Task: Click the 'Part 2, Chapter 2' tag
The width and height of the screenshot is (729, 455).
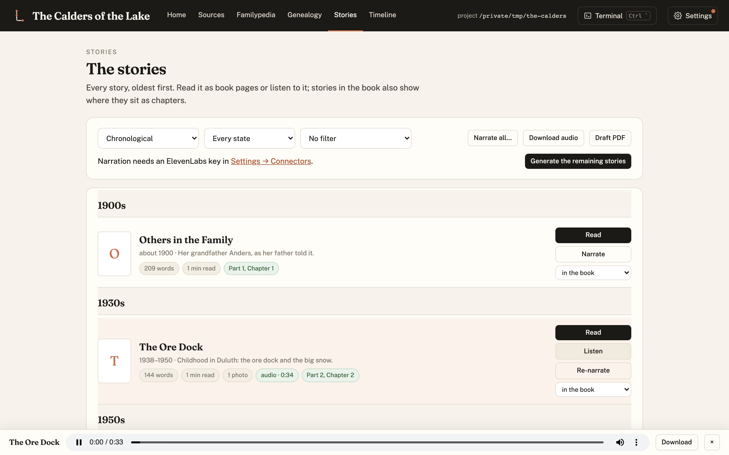Action: pos(330,375)
